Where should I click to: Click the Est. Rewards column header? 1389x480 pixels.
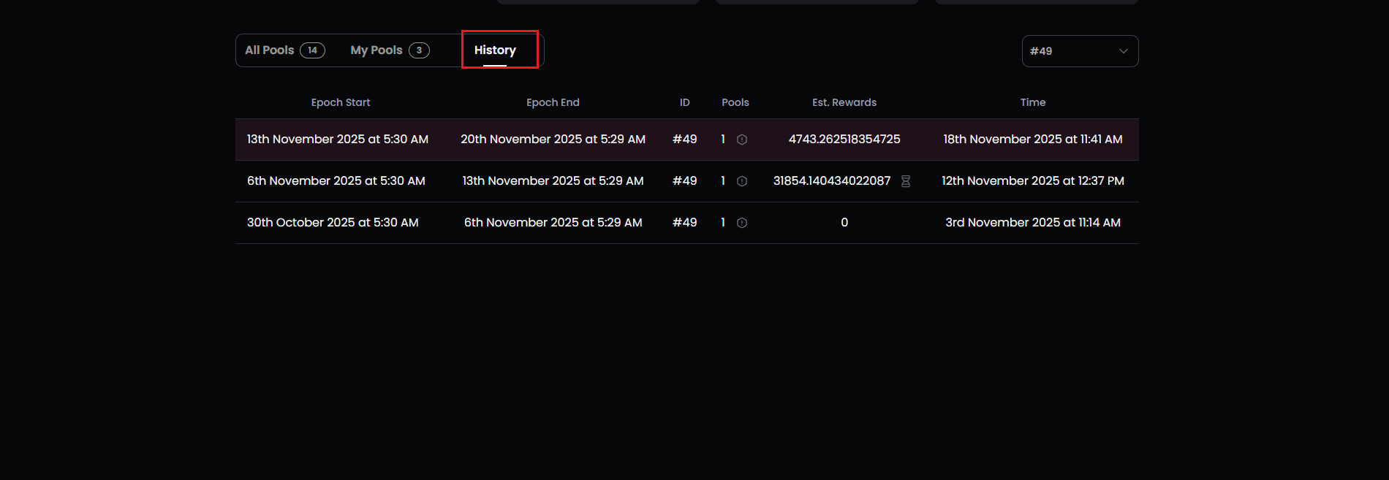[x=844, y=102]
